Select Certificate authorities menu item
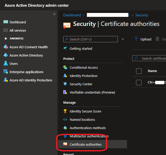The height and width of the screenshot is (155, 166). click(86, 144)
